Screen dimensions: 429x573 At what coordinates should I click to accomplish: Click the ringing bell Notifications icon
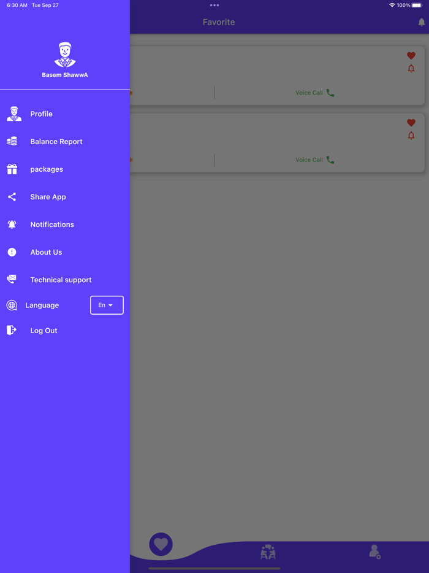pyautogui.click(x=12, y=225)
